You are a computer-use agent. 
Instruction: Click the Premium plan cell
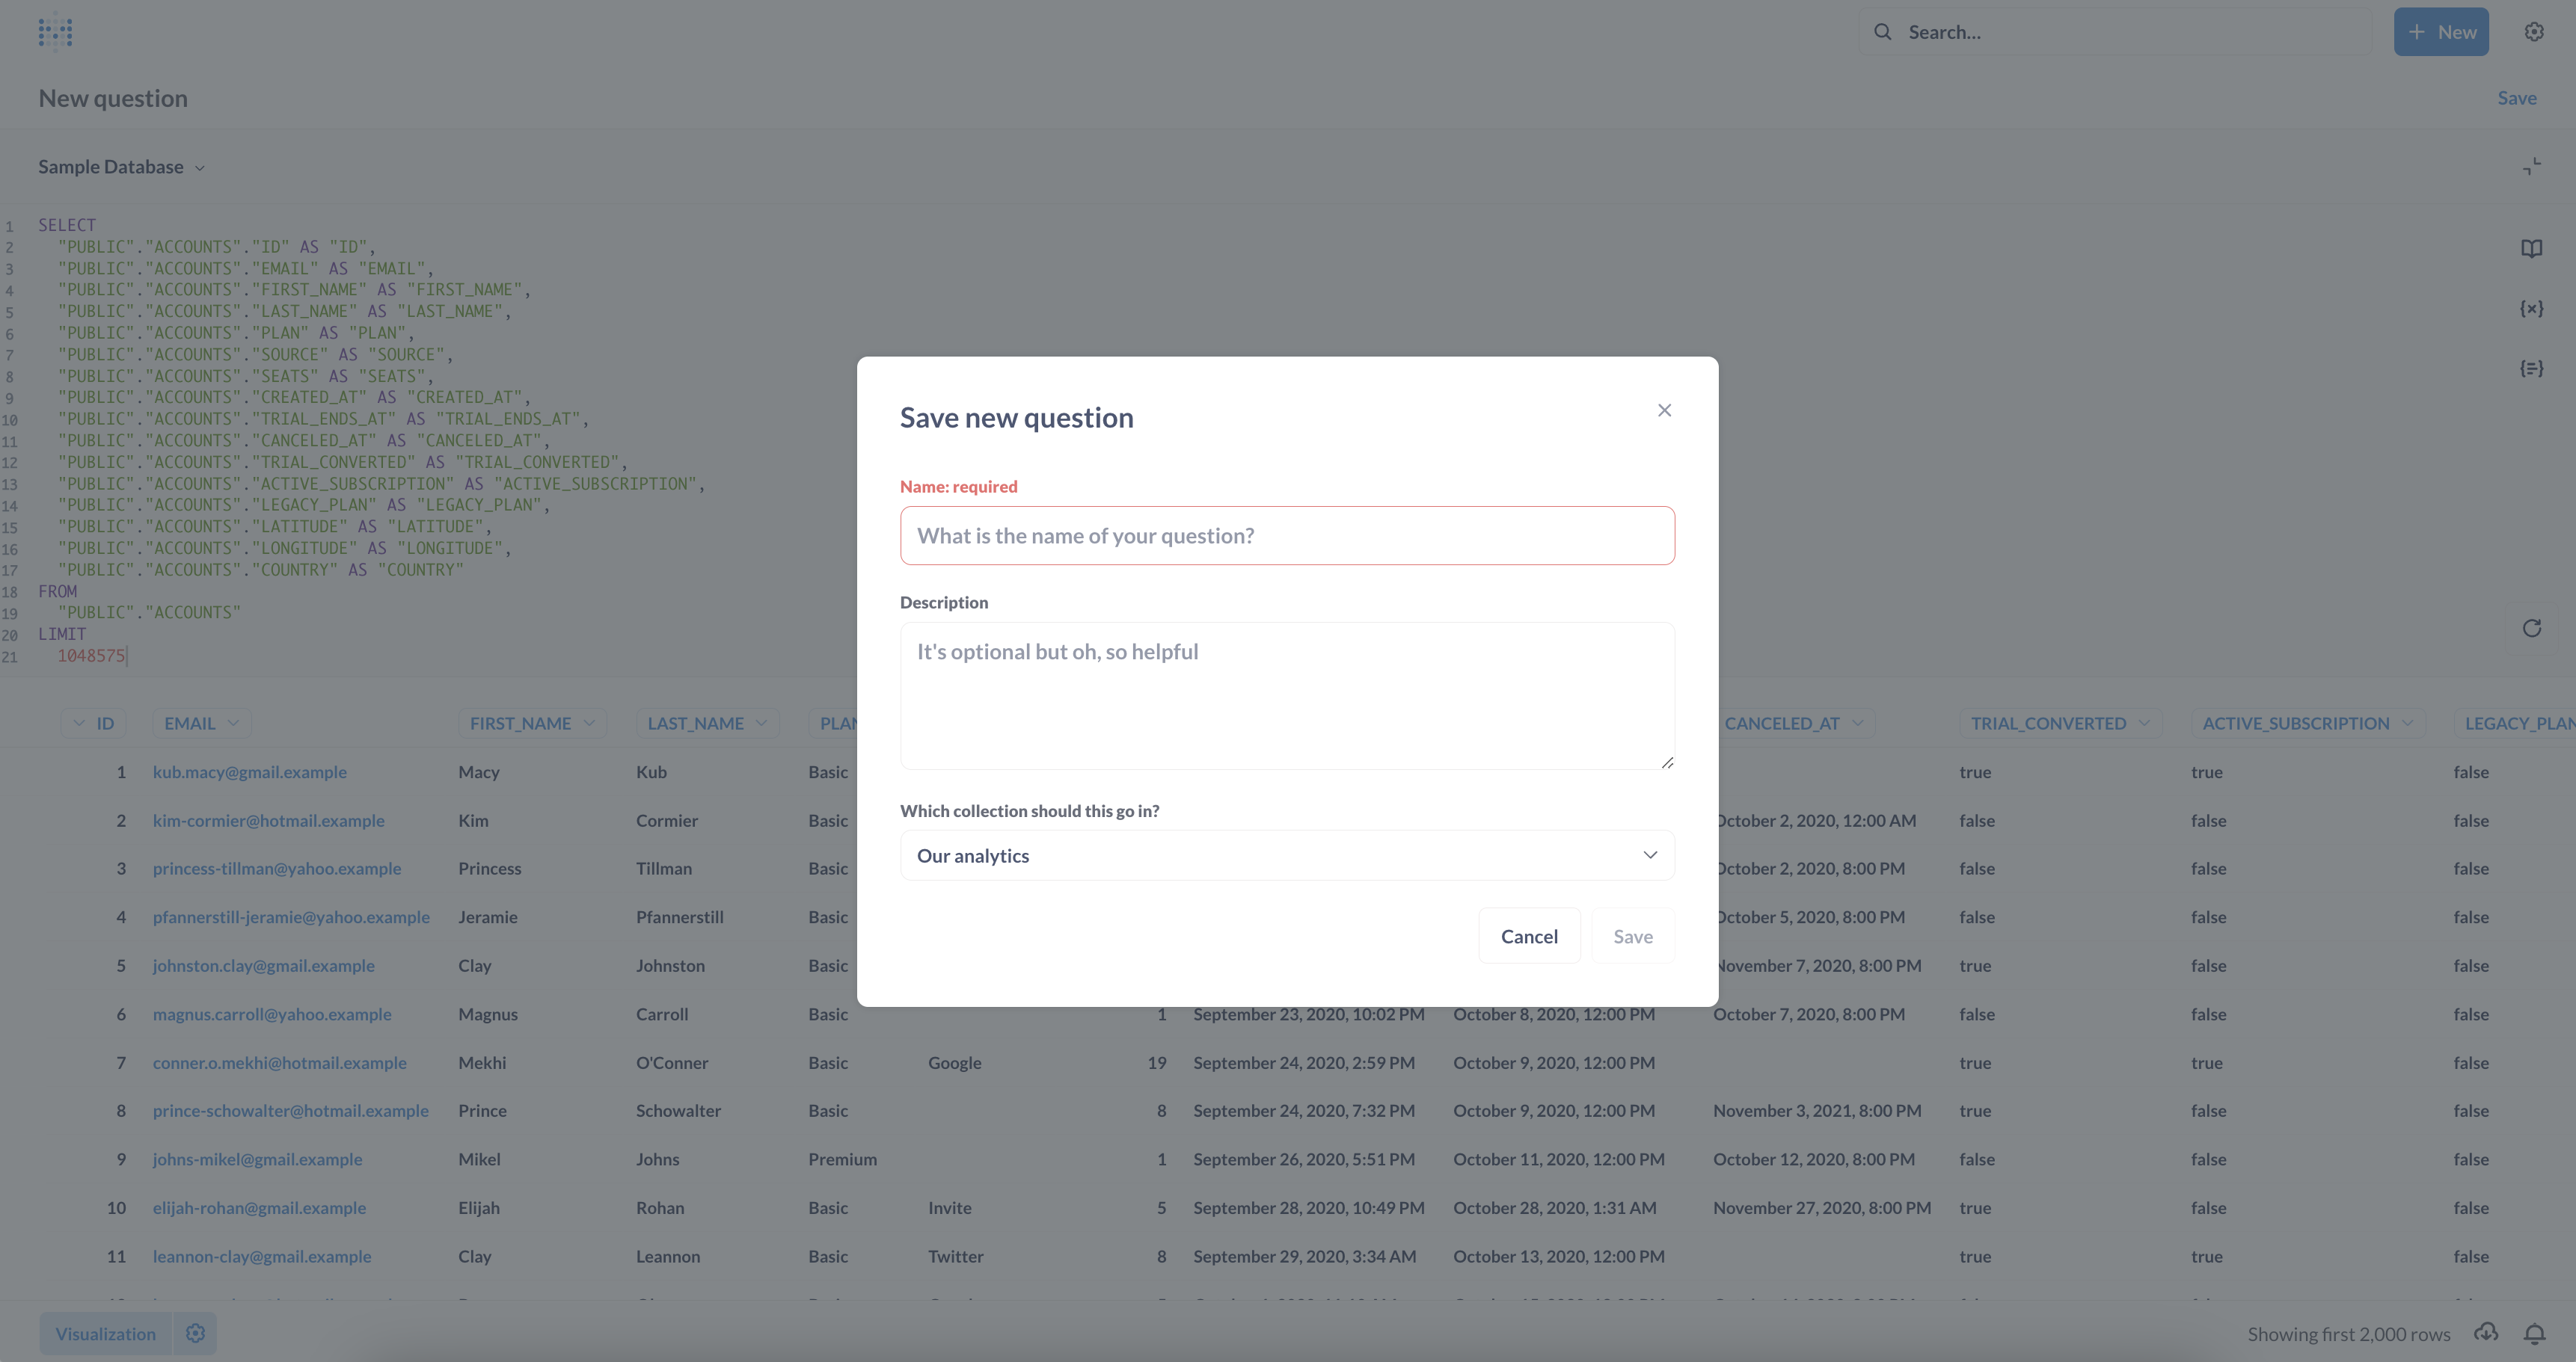[x=843, y=1160]
